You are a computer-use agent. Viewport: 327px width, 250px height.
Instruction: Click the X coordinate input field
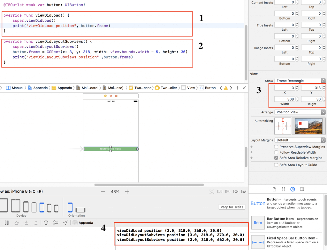tap(284, 87)
